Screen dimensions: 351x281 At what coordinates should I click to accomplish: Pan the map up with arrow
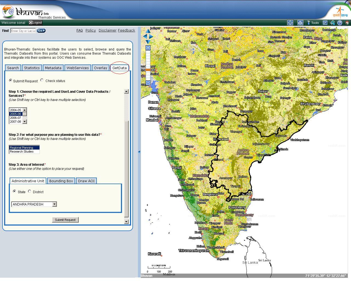point(148,31)
